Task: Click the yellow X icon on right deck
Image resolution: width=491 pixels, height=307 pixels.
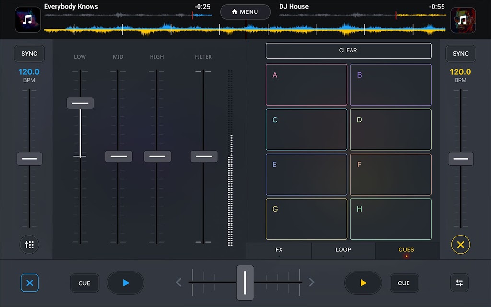Action: pos(460,245)
